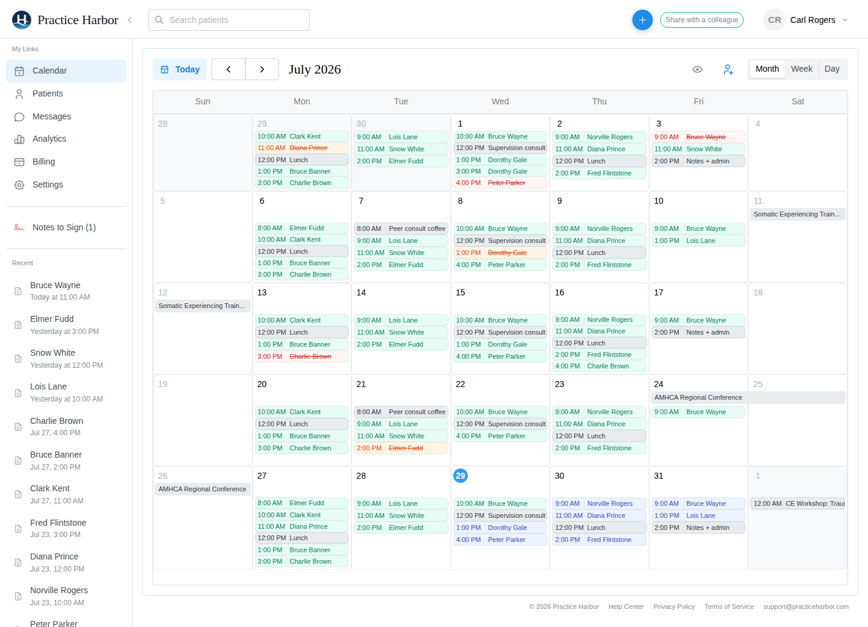The image size is (868, 627).
Task: Click the Practice Harbor logo icon
Action: point(22,20)
